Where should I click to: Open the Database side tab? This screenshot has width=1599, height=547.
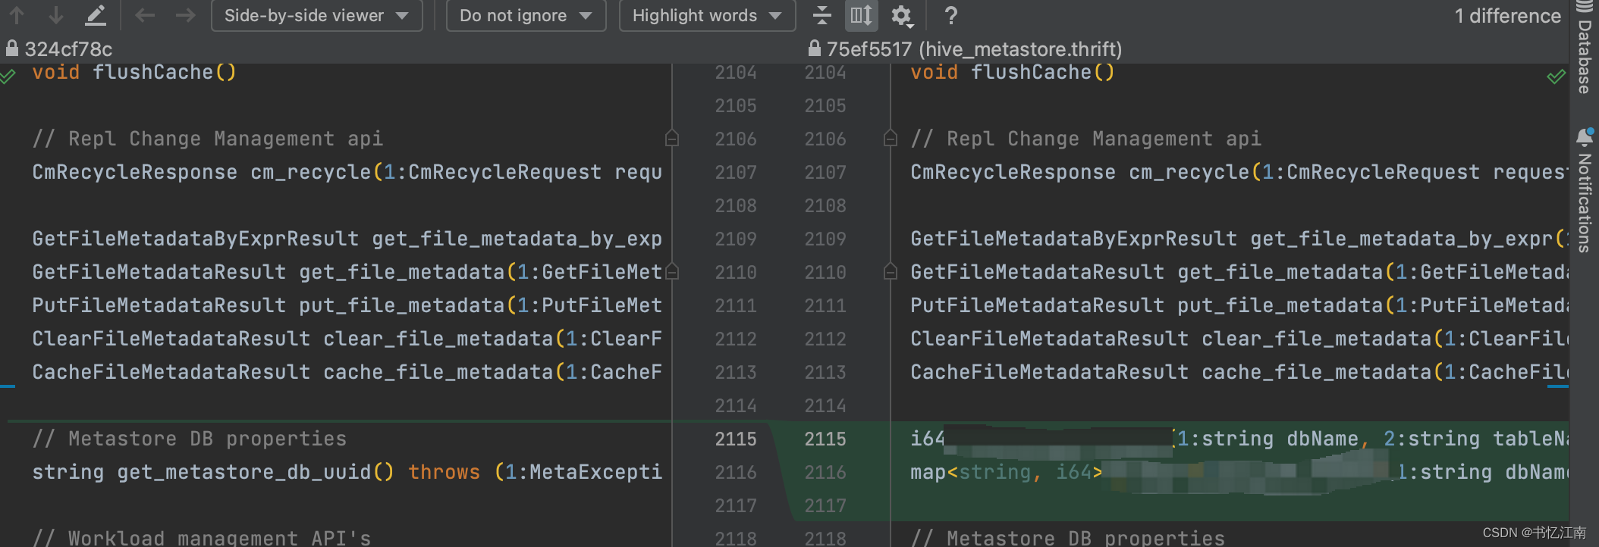click(x=1585, y=49)
